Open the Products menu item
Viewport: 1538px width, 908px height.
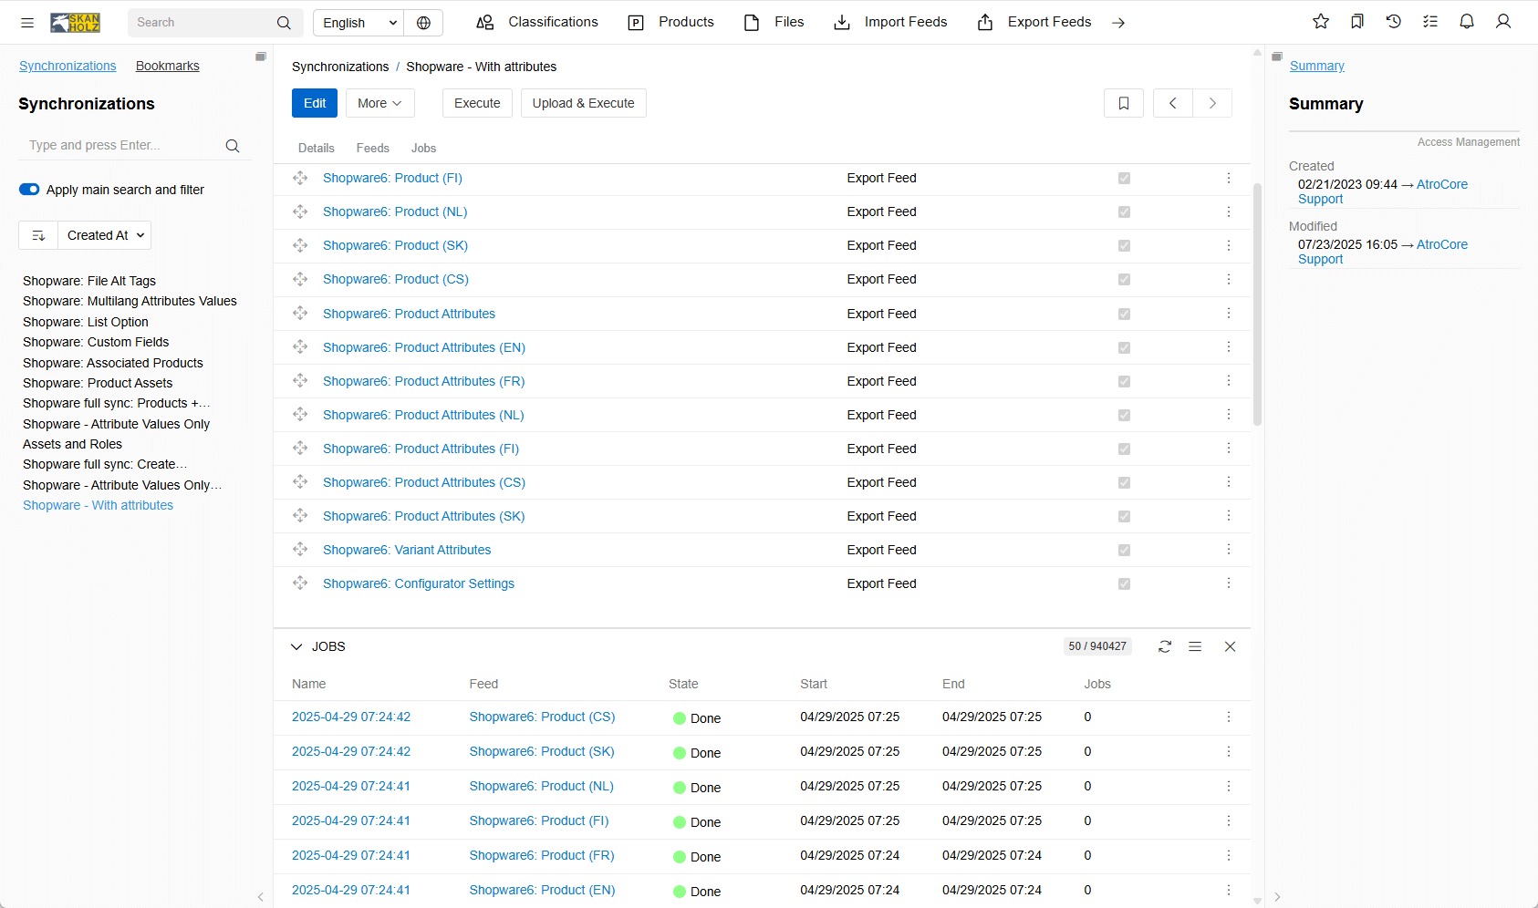670,22
